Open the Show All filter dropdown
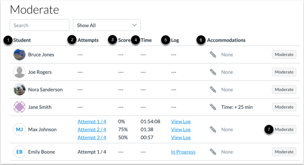Viewport: 304px width, 165px height. pos(107,25)
